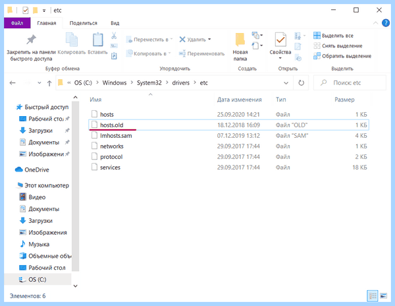Click quick access new folder icon

[x=36, y=11]
